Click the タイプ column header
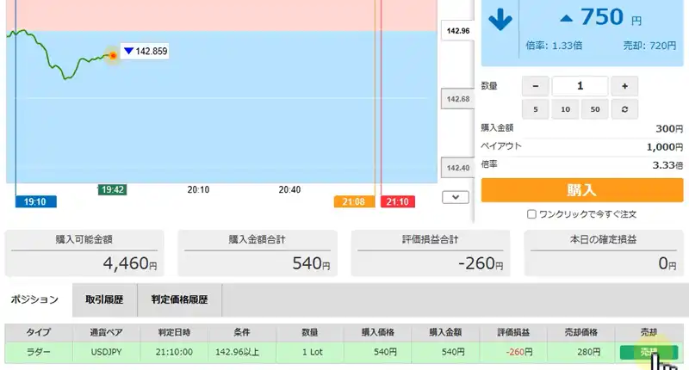The height and width of the screenshot is (370, 689). click(39, 332)
